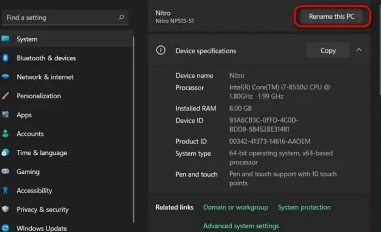Click the System monitor icon in sidebar
The width and height of the screenshot is (381, 232).
click(x=5, y=39)
